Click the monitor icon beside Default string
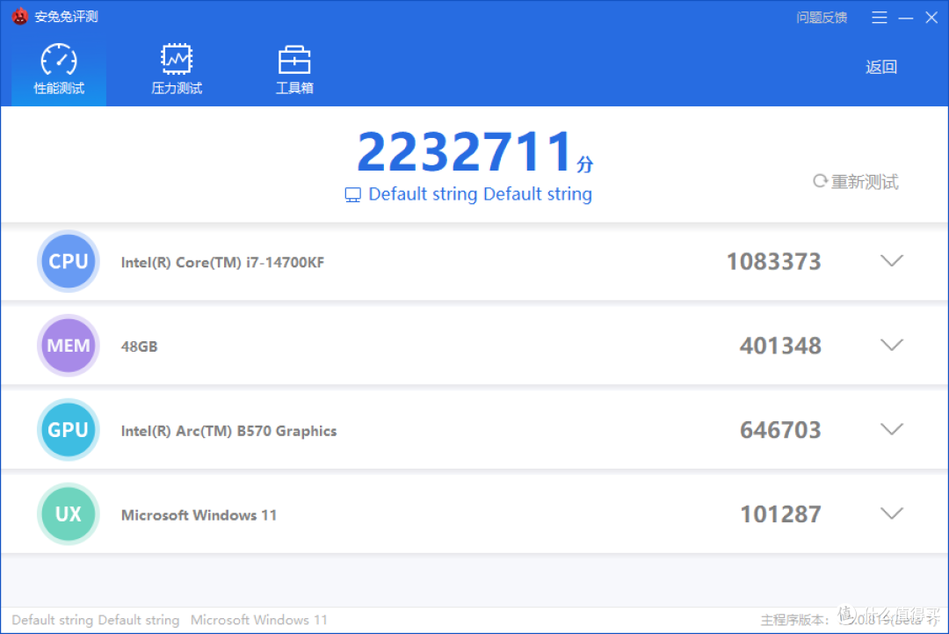 [x=353, y=194]
